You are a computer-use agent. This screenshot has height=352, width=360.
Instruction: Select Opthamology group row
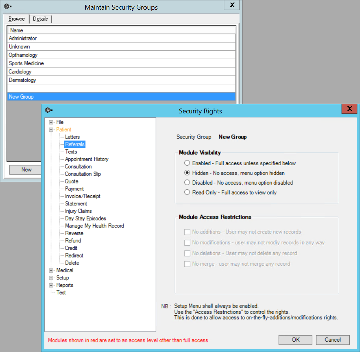(x=122, y=55)
